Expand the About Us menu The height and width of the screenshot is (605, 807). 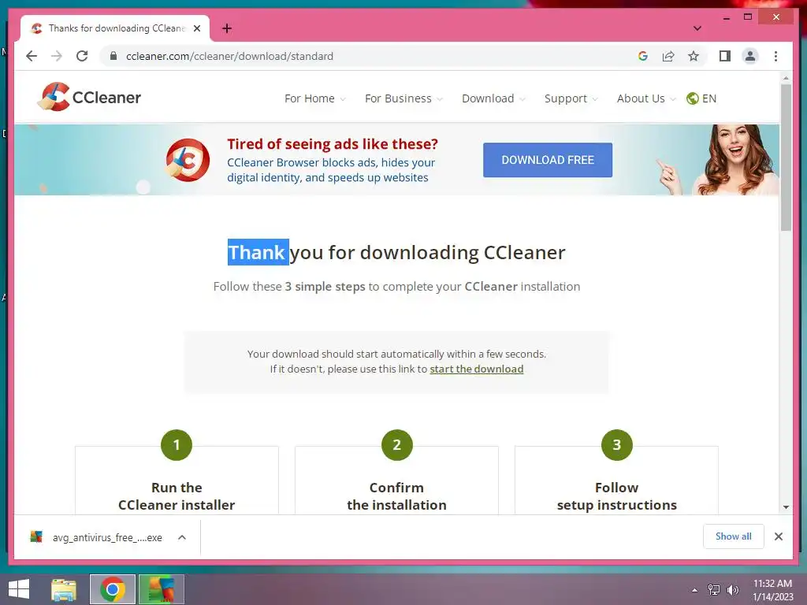coord(646,98)
